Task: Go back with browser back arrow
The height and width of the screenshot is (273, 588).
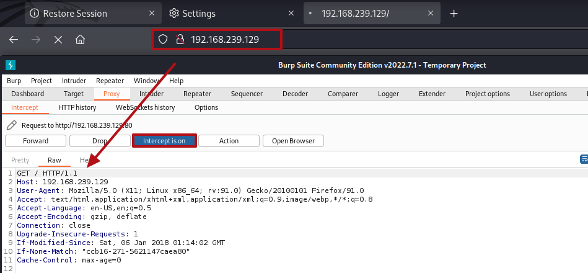Action: pos(14,40)
